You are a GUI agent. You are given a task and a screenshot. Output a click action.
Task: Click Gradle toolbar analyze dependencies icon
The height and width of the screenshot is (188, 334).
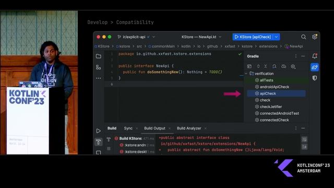coord(275,66)
